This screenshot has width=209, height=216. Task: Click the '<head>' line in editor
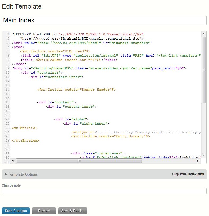click(18, 47)
